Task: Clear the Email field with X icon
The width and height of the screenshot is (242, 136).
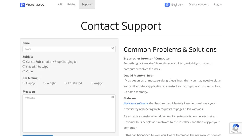Action: [x=113, y=48]
